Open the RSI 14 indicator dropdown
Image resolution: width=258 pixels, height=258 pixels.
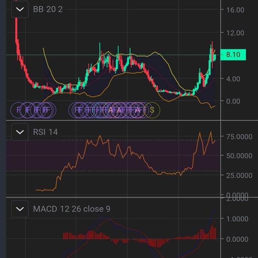20,132
